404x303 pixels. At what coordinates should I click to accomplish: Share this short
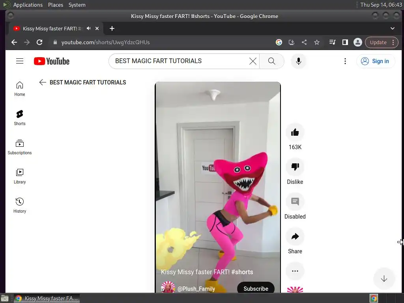click(295, 237)
